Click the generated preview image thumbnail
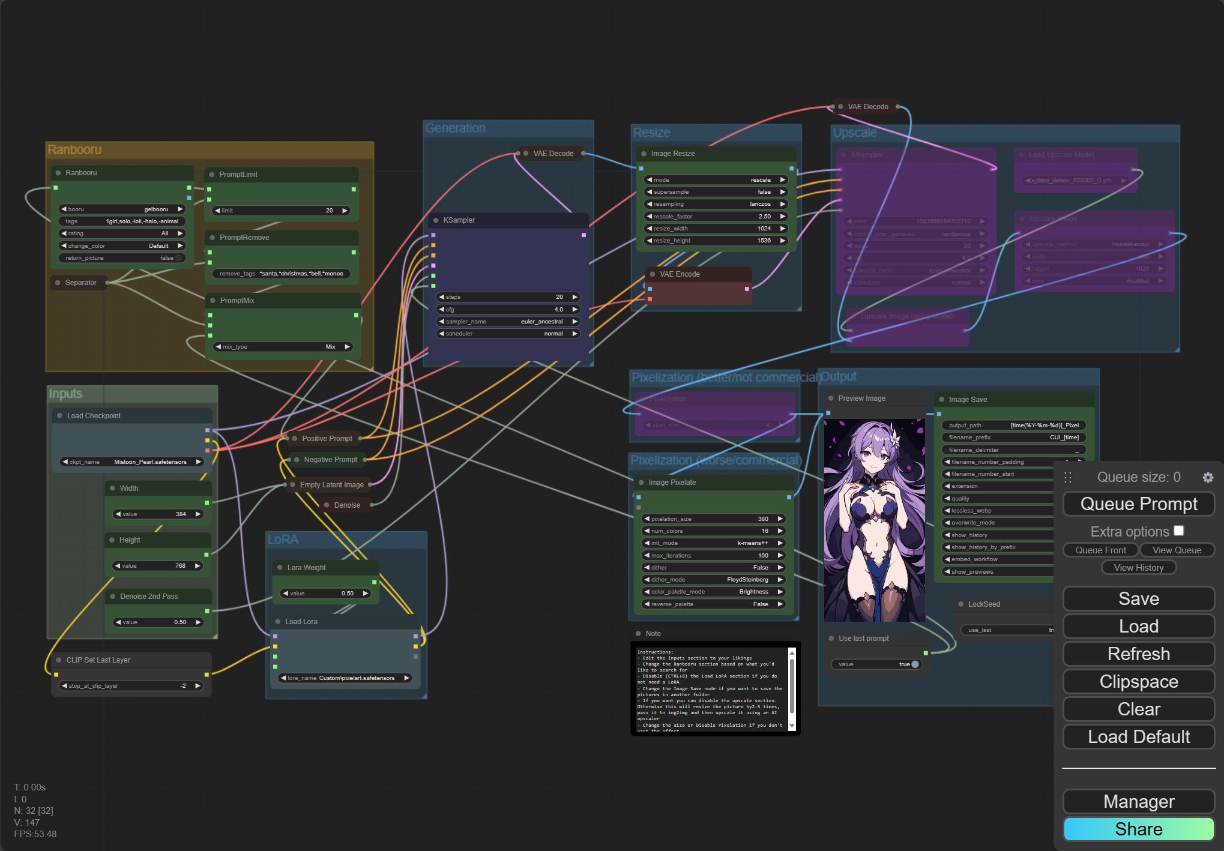This screenshot has height=851, width=1224. pyautogui.click(x=874, y=520)
